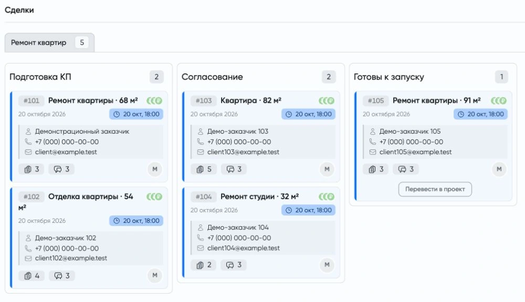Click the 20 окт, 18:00 deadline badge on #103
This screenshot has height=302, width=525.
(308, 114)
